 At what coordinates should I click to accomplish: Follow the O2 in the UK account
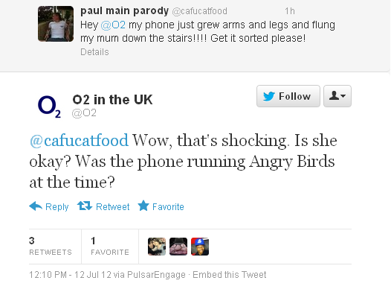288,96
